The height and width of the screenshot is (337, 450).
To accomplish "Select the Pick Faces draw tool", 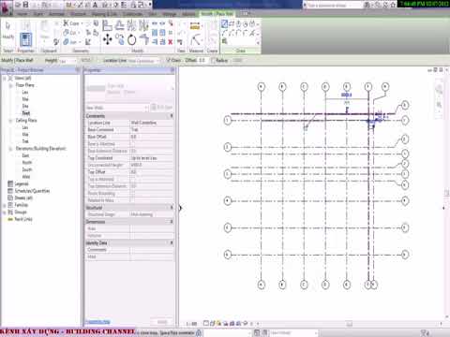I will (224, 41).
